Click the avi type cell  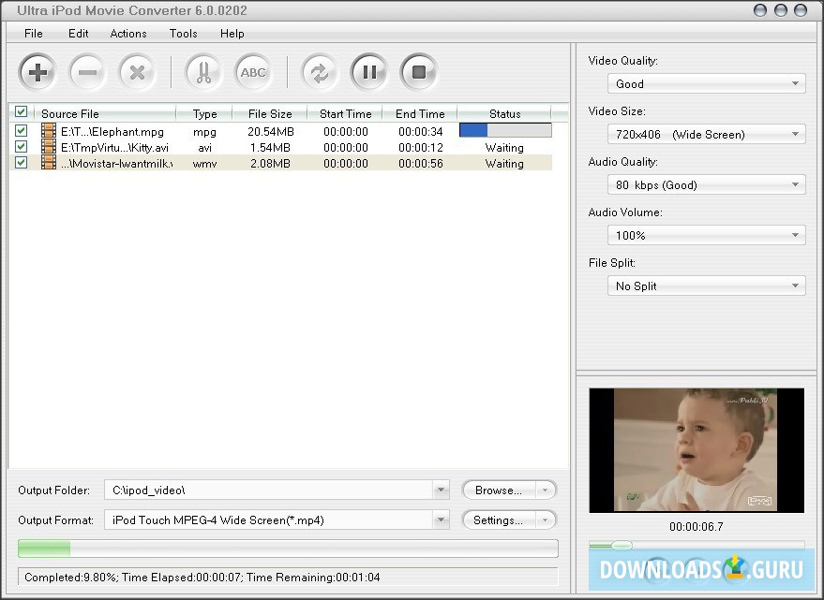tap(204, 148)
